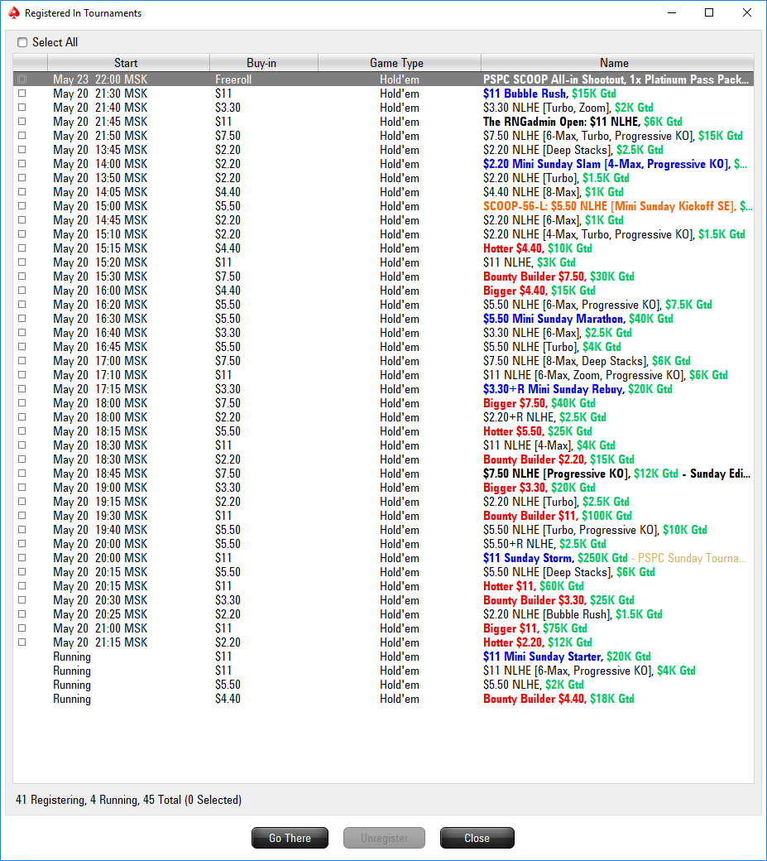
Task: Check the $11 Bubble Rush tournament box
Action: (x=22, y=94)
